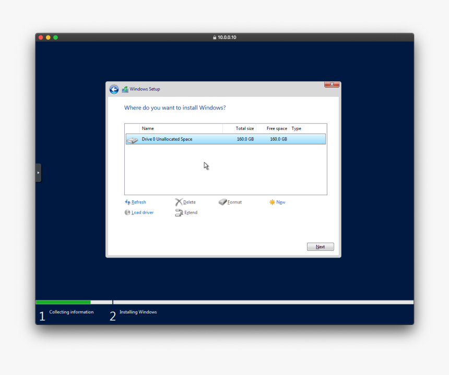Screen dimensions: 449x375
Task: Click the lock icon beside 10.0.0.10
Action: pyautogui.click(x=215, y=38)
